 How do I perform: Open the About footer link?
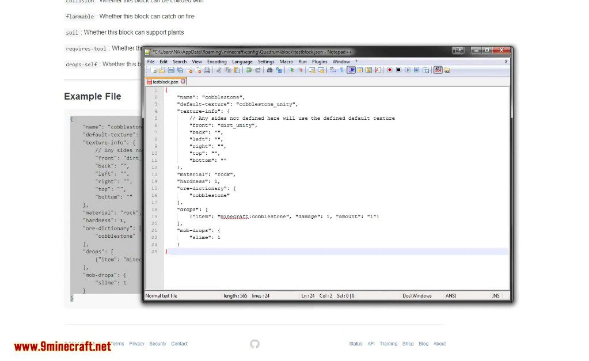click(439, 344)
